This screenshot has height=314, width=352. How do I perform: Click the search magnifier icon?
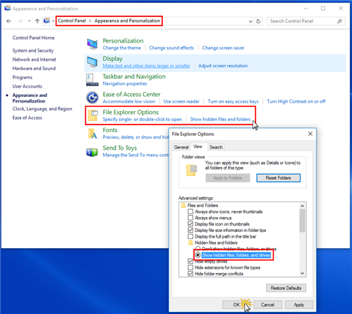pyautogui.click(x=339, y=21)
